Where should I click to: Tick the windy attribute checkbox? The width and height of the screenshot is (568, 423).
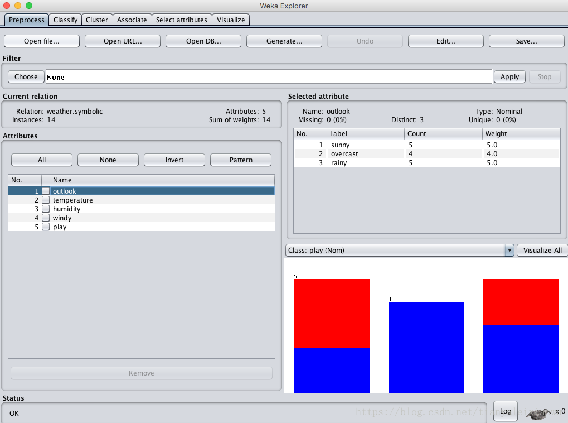click(46, 218)
